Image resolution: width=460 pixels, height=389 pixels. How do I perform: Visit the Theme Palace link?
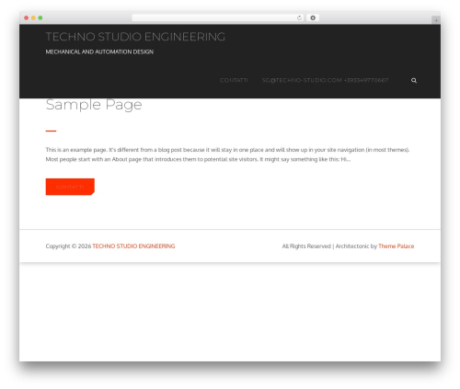397,246
